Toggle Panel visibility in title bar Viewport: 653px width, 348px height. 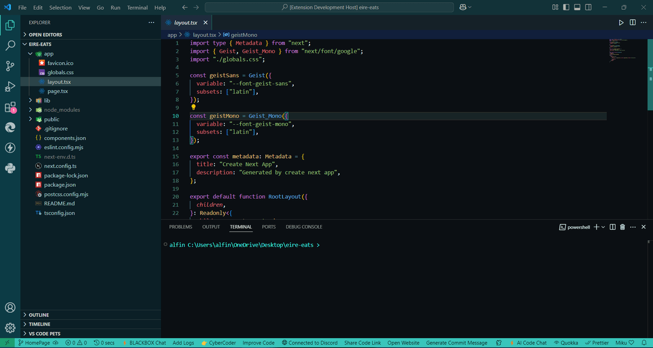577,7
